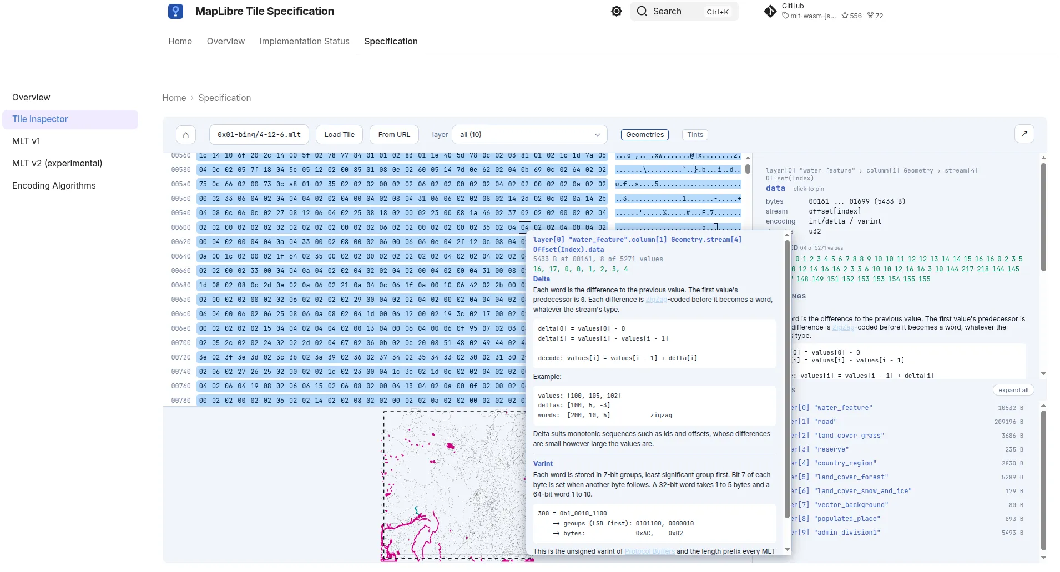This screenshot has height=572, width=1060.
Task: Click the layer tree scrollbar
Action: point(1043,480)
